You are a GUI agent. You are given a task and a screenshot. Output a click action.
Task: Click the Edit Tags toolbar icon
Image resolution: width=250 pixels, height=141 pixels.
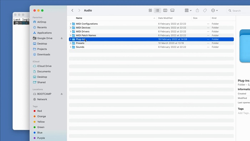pos(205,10)
